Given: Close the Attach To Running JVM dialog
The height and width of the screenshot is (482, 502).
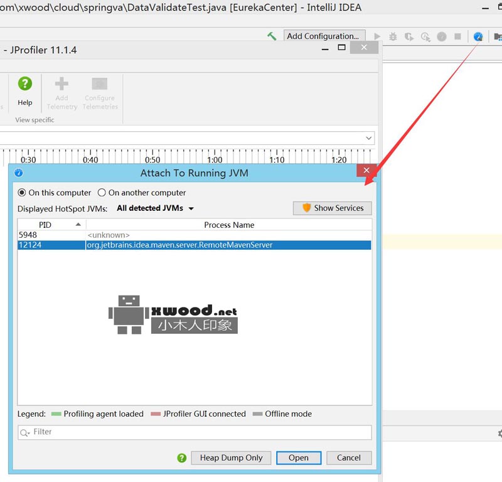Looking at the screenshot, I should click(366, 170).
